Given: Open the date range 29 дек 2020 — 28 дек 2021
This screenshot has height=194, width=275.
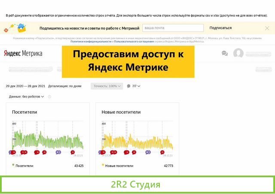Looking at the screenshot, I should tap(25, 86).
